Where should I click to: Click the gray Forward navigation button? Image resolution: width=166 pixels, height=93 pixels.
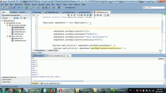click(x=31, y=7)
